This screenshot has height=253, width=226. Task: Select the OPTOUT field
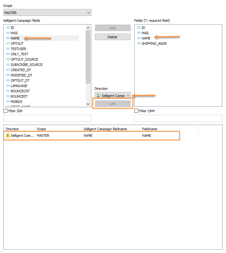click(x=17, y=44)
